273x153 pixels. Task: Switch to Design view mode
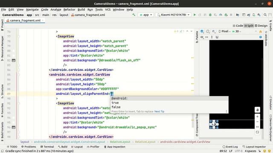(x=261, y=25)
